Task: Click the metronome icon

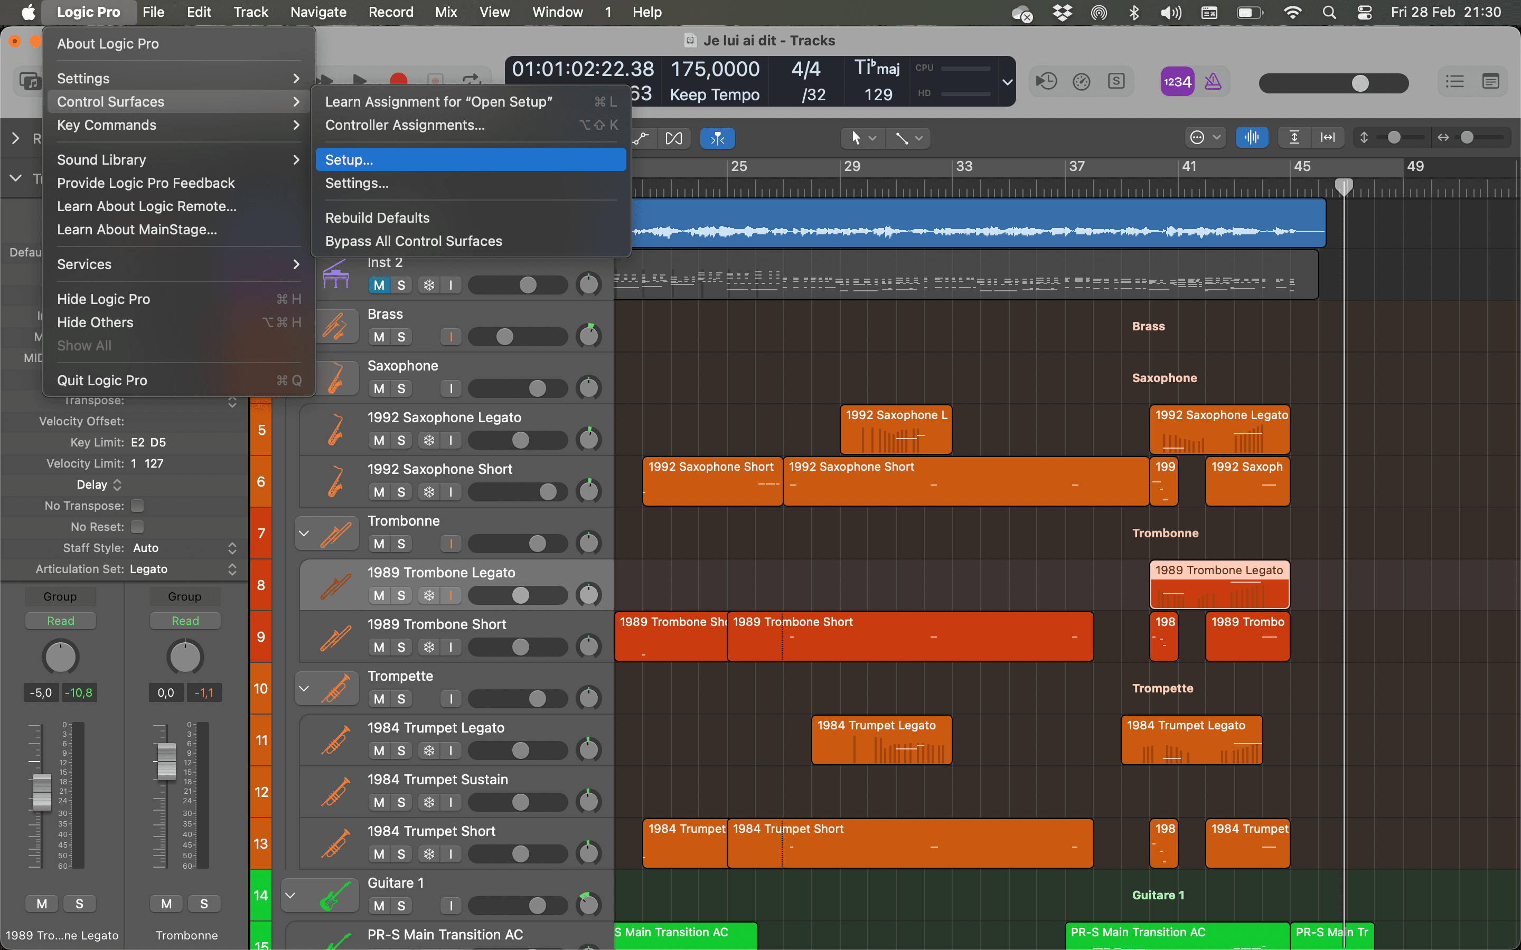Action: click(x=1213, y=82)
